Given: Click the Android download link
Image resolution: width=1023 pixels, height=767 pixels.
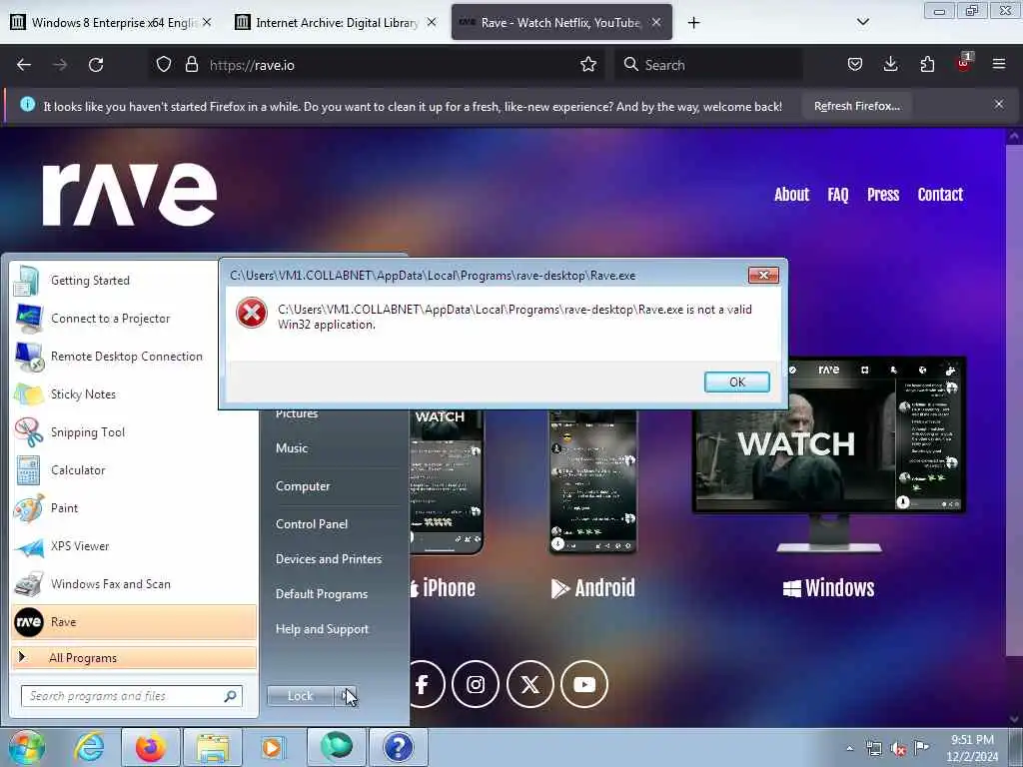Looking at the screenshot, I should click(592, 587).
